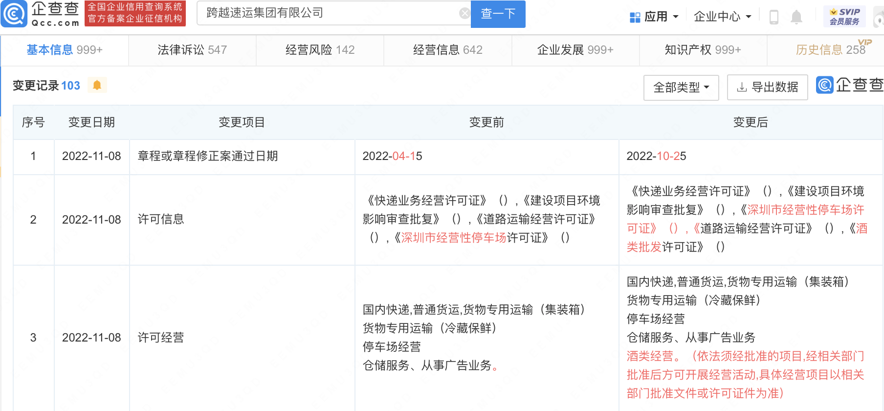Click the 变更项目 column header

coord(242,122)
